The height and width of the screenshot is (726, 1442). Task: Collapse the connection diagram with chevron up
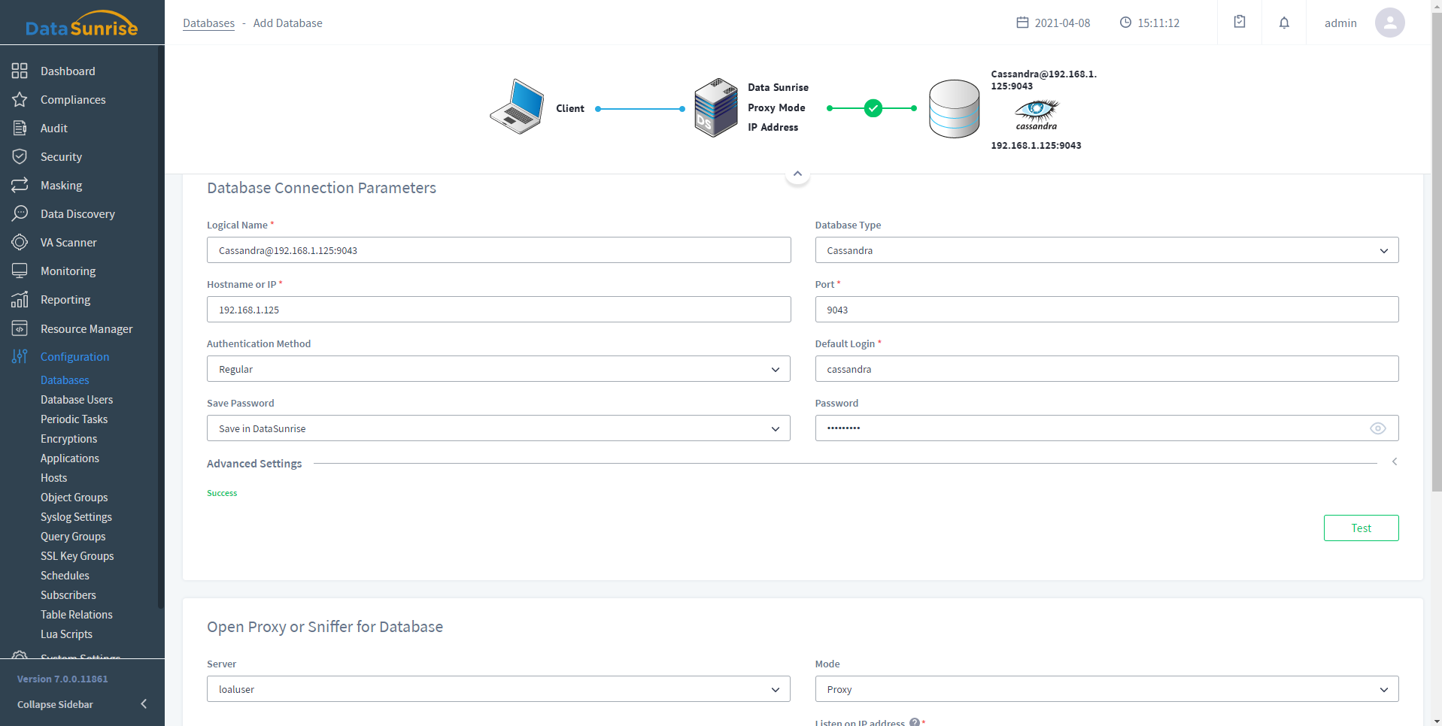pyautogui.click(x=797, y=174)
